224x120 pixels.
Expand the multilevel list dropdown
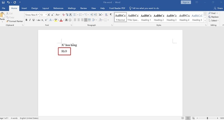(x=88, y=15)
